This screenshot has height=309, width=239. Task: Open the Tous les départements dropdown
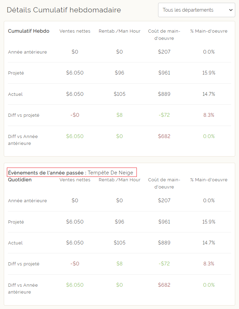coord(196,10)
